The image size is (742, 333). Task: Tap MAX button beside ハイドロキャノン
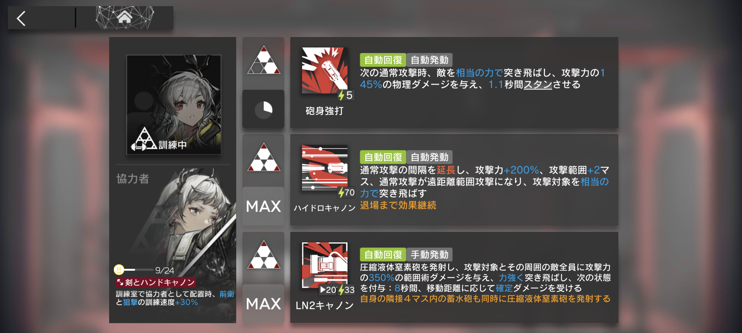tap(263, 206)
